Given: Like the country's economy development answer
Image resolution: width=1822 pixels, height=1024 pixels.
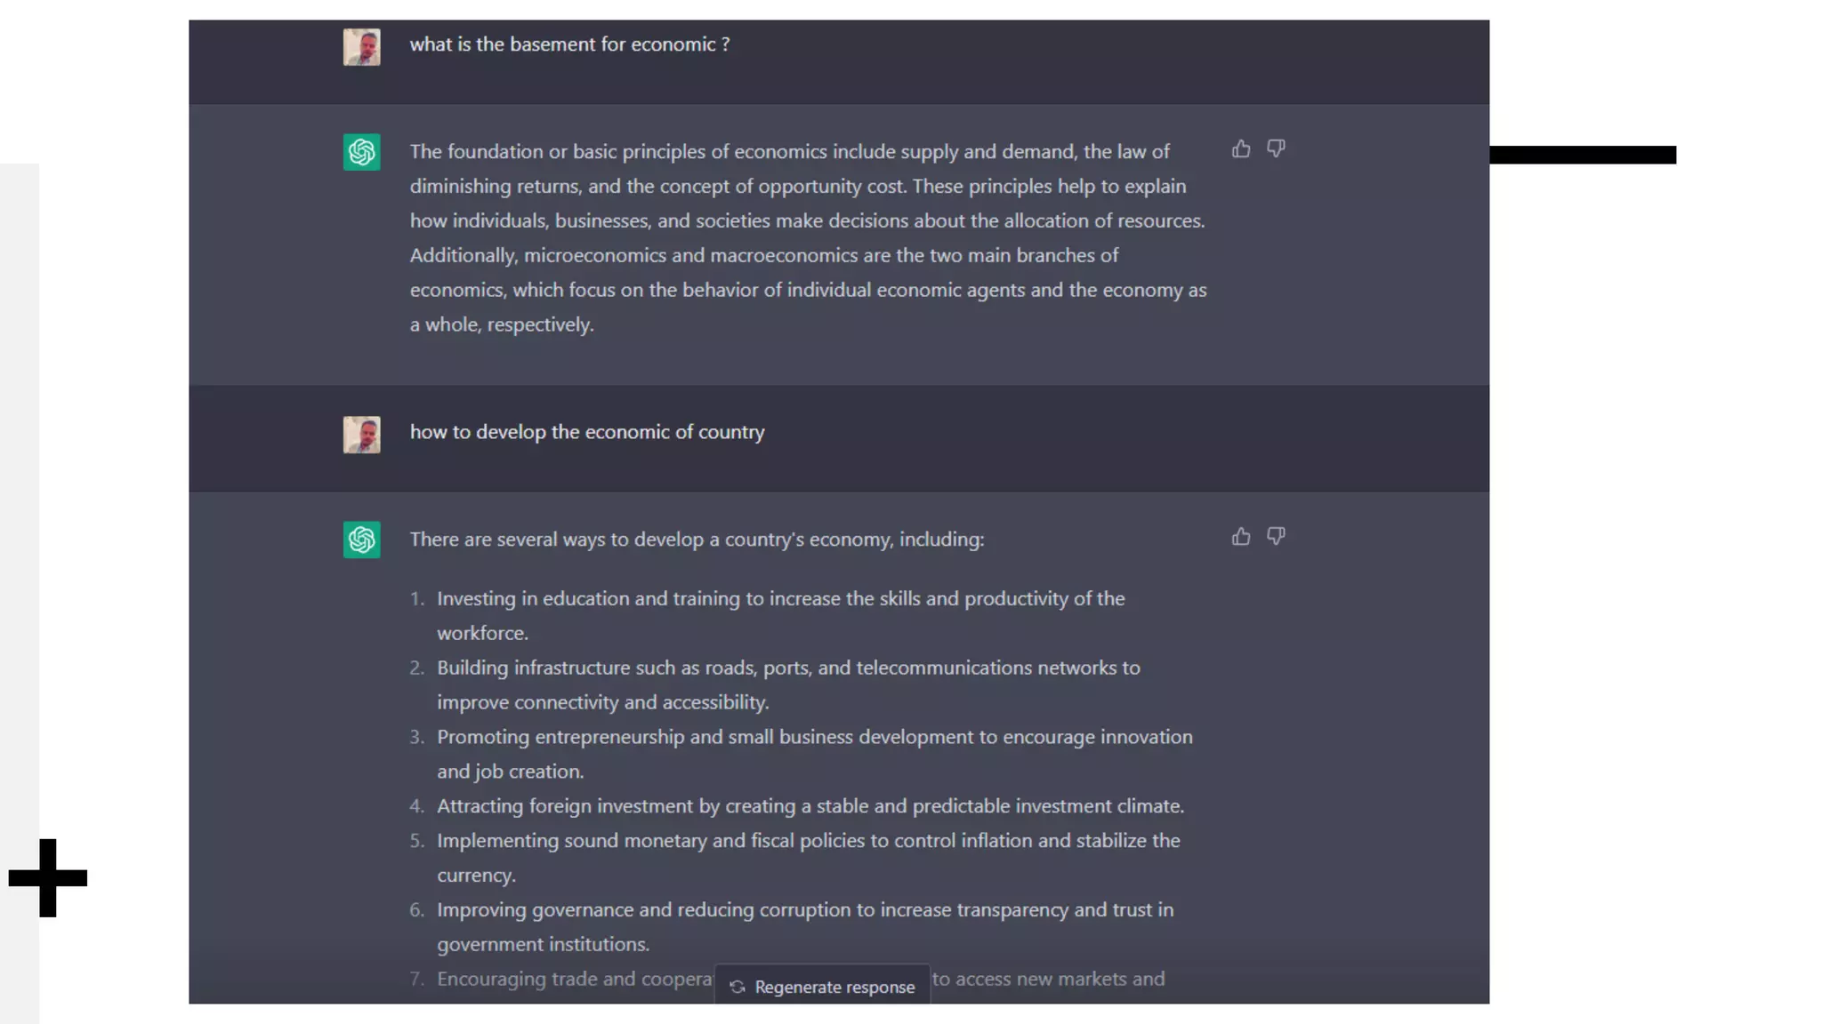Looking at the screenshot, I should [1240, 537].
